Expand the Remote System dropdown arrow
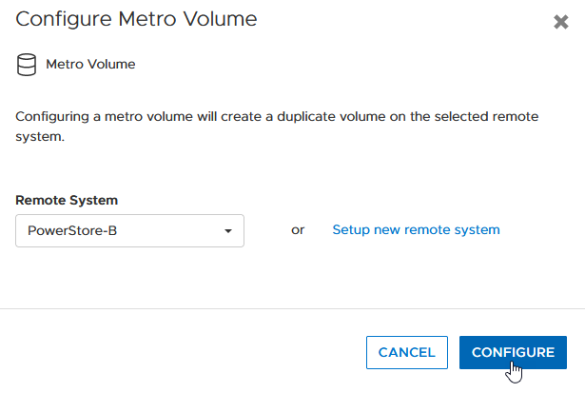585x393 pixels. coord(228,231)
